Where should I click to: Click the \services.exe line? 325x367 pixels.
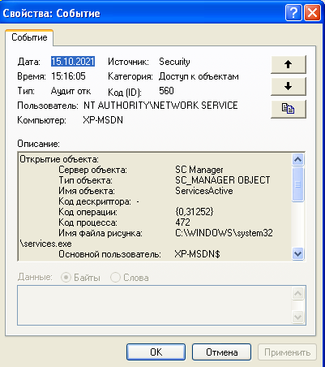46,244
